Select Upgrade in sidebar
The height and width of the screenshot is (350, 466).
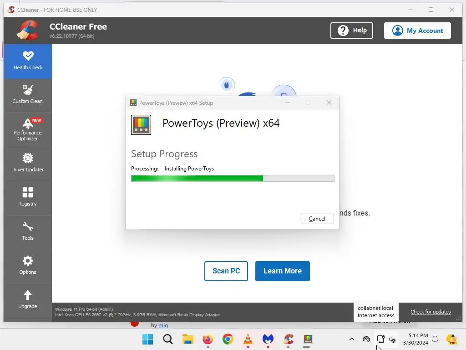[28, 300]
